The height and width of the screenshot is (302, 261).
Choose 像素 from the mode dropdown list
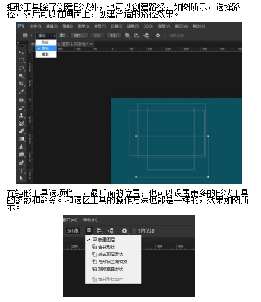[46, 54]
